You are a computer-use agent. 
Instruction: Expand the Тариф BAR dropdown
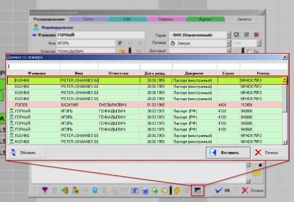click(228, 35)
